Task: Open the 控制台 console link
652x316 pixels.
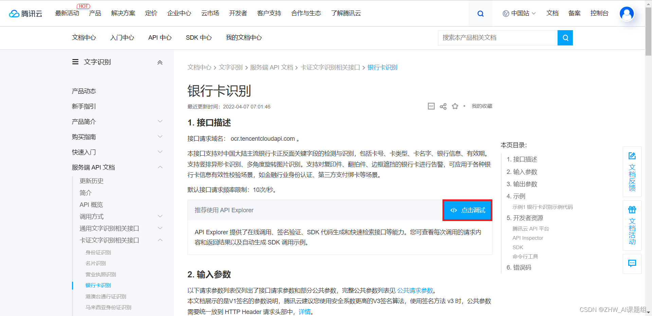Action: pos(599,13)
